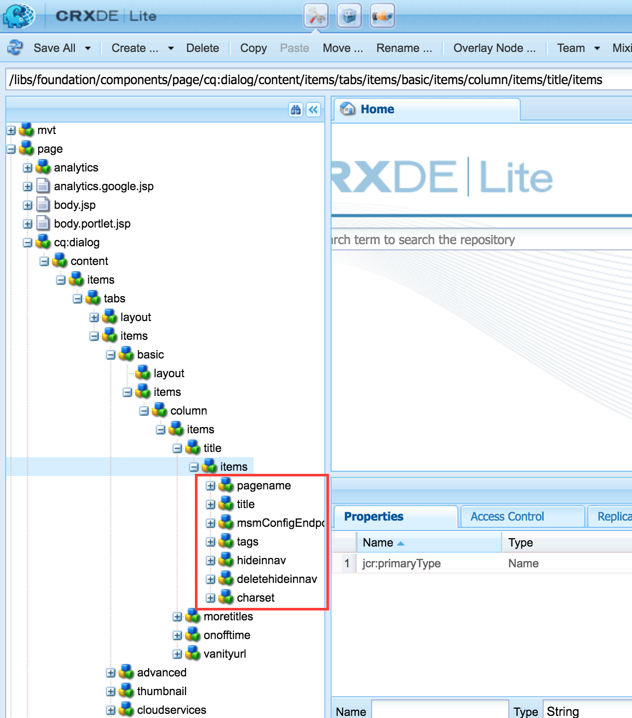Collapse the basic tree node

point(111,355)
